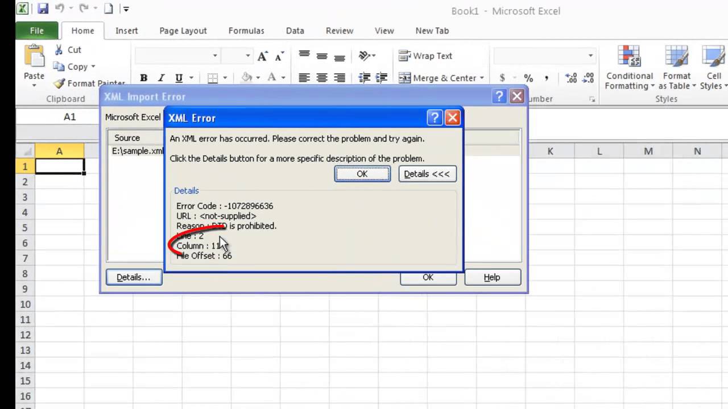Top-align the cell contents

tap(304, 56)
